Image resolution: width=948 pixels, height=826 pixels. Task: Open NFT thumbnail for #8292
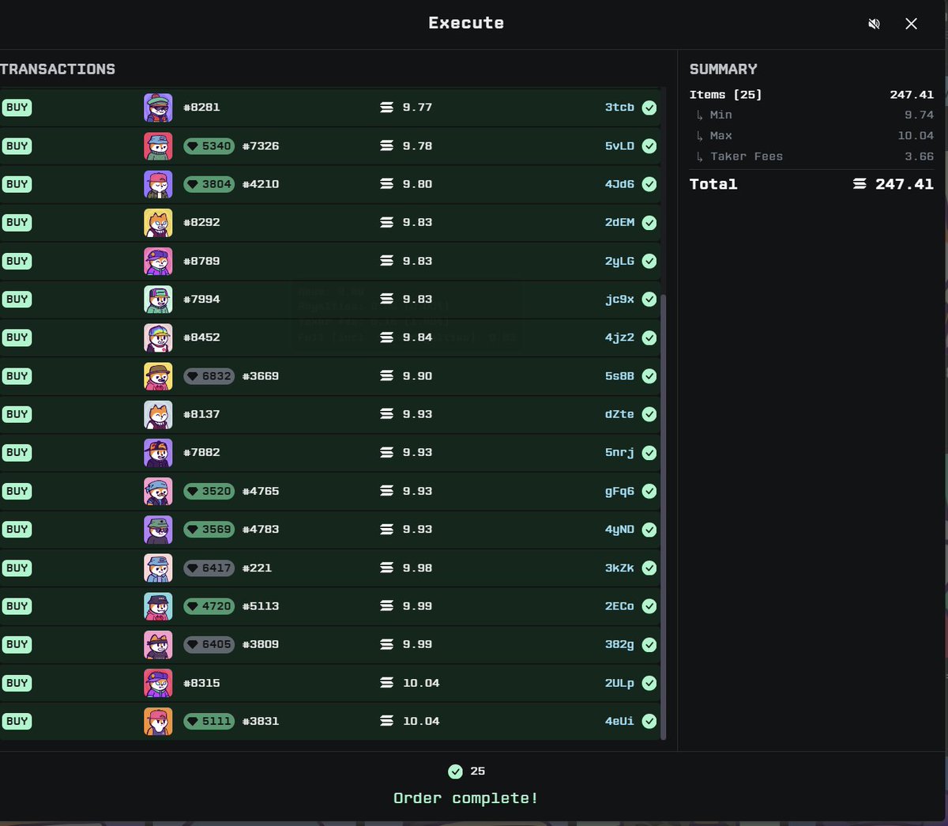(158, 223)
